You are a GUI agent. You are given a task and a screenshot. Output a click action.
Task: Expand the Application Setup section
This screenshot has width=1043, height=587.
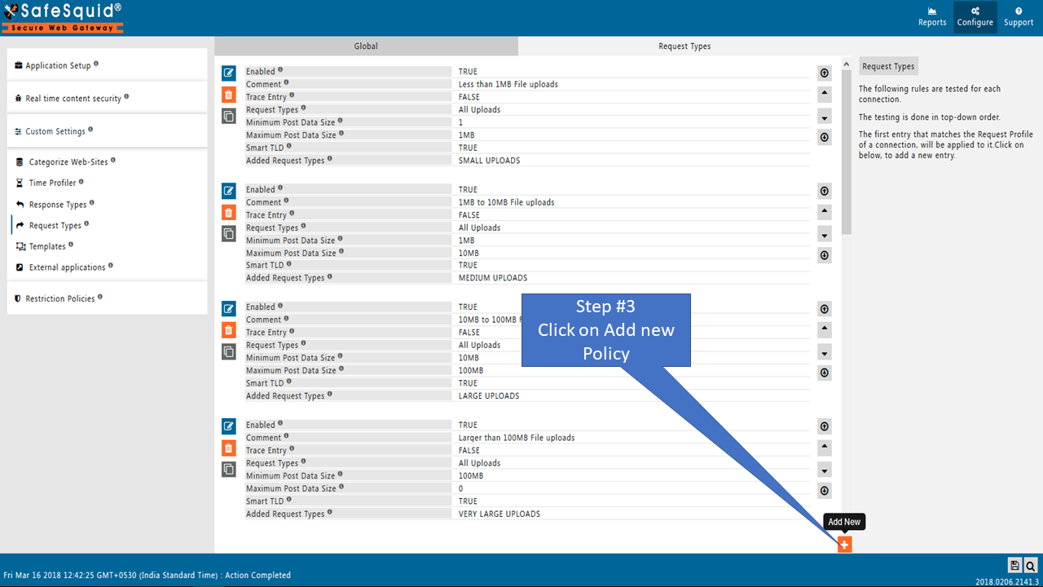58,65
